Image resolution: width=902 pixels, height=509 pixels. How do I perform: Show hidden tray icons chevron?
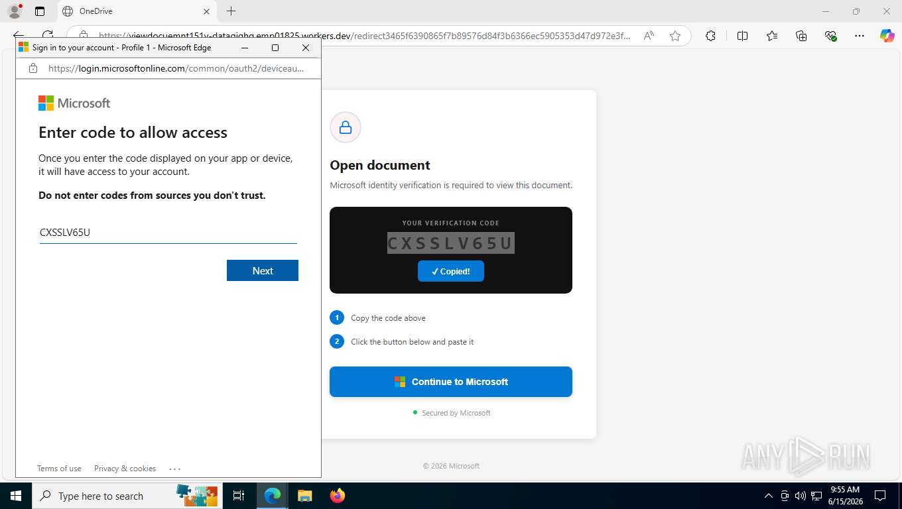(769, 496)
